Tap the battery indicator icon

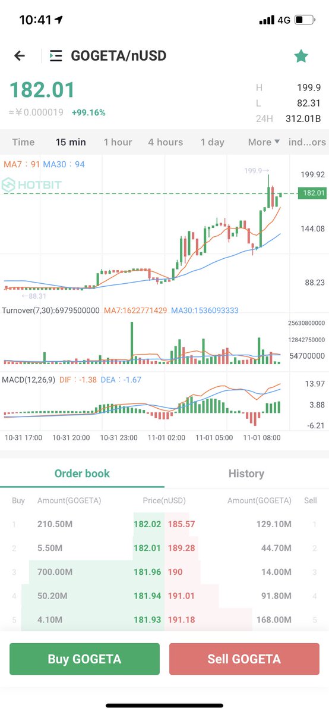coord(305,20)
